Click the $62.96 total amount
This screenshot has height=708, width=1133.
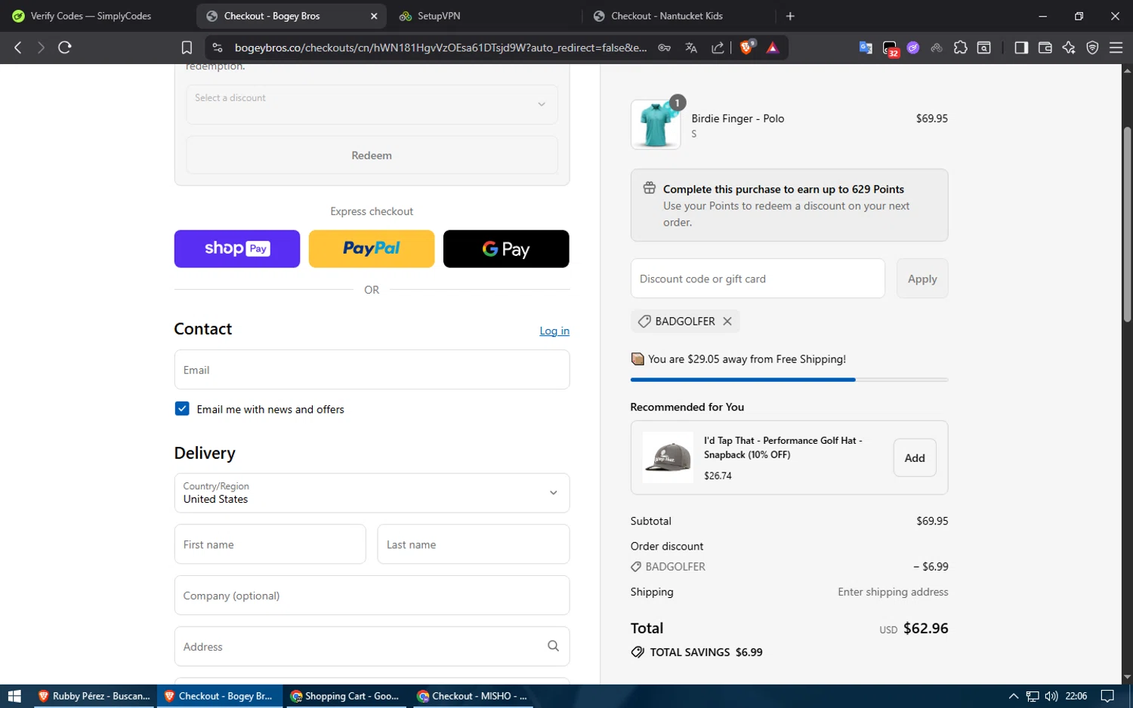click(x=926, y=628)
